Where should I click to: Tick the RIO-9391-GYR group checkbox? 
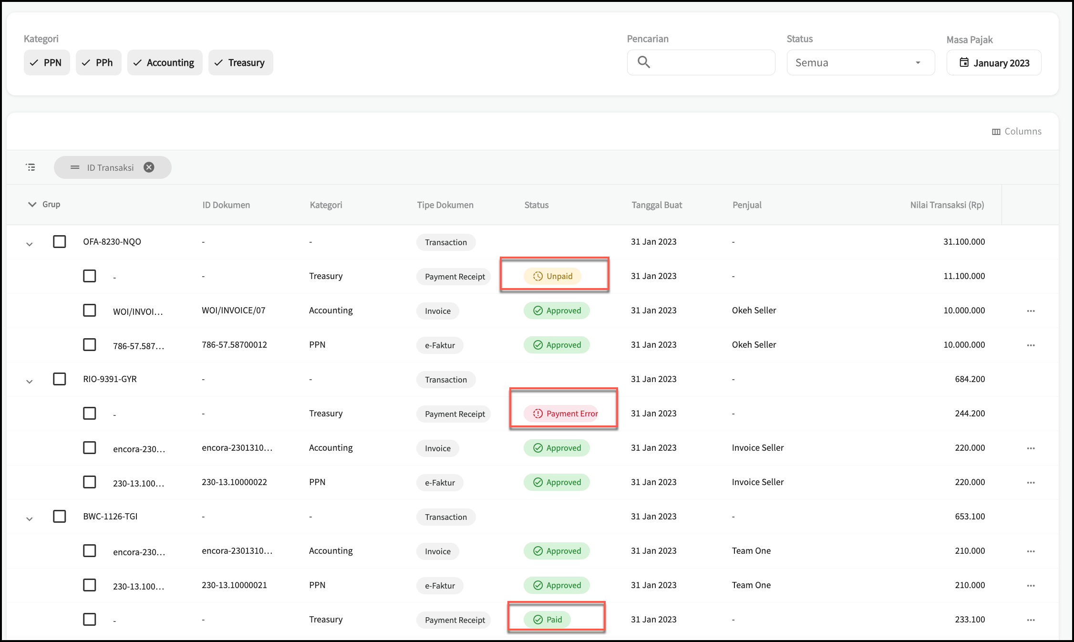(60, 379)
